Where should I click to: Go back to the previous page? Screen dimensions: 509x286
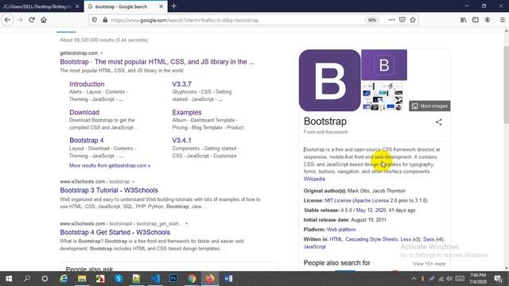click(7, 20)
